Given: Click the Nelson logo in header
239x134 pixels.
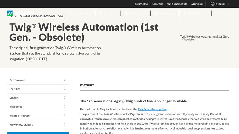Looking at the screenshot, I should [20, 13].
